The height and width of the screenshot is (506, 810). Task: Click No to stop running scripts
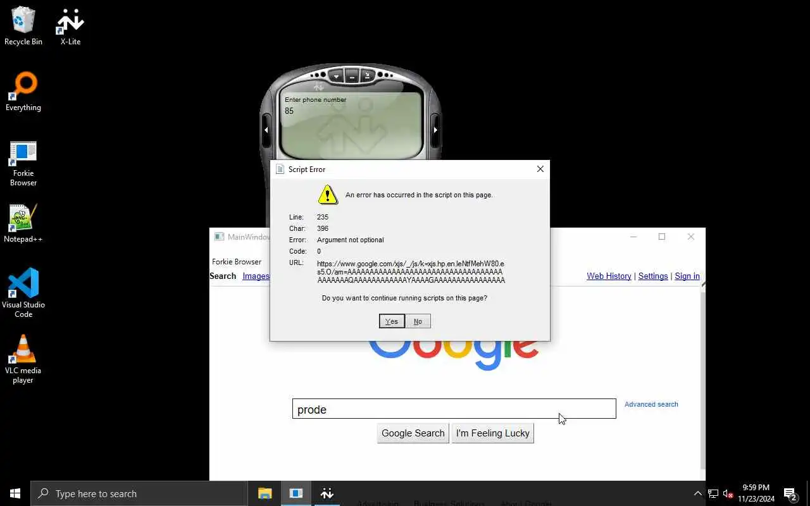tap(418, 321)
